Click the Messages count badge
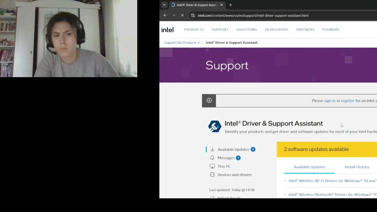This screenshot has width=377, height=212. (238, 158)
